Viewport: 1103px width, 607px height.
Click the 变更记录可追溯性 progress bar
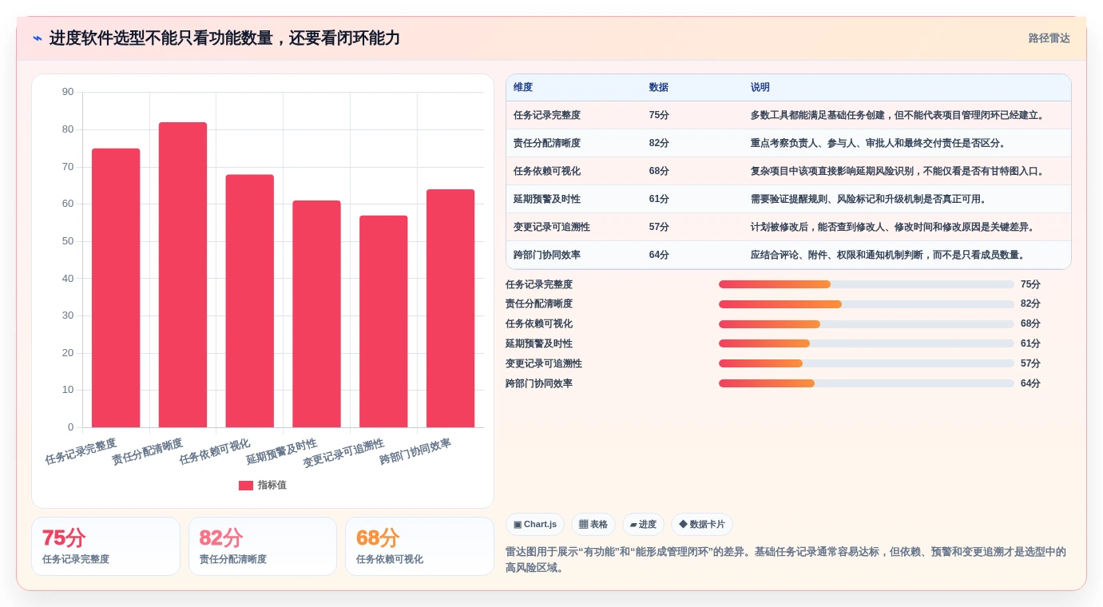(867, 363)
